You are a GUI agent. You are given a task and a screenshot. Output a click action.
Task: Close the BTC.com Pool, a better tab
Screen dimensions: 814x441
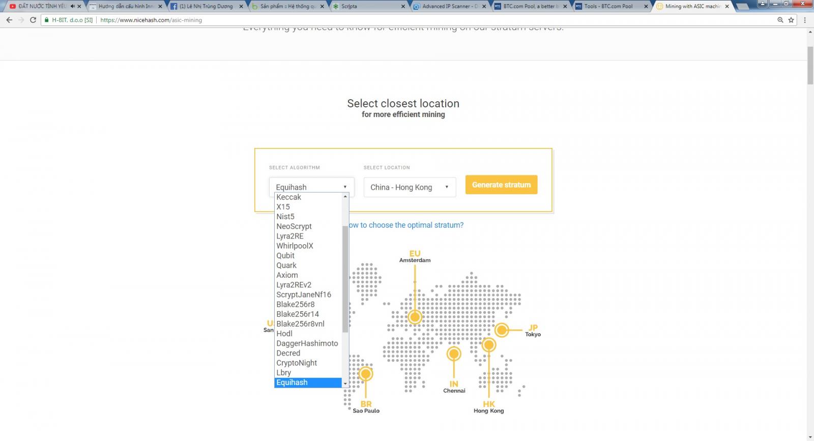pyautogui.click(x=565, y=6)
